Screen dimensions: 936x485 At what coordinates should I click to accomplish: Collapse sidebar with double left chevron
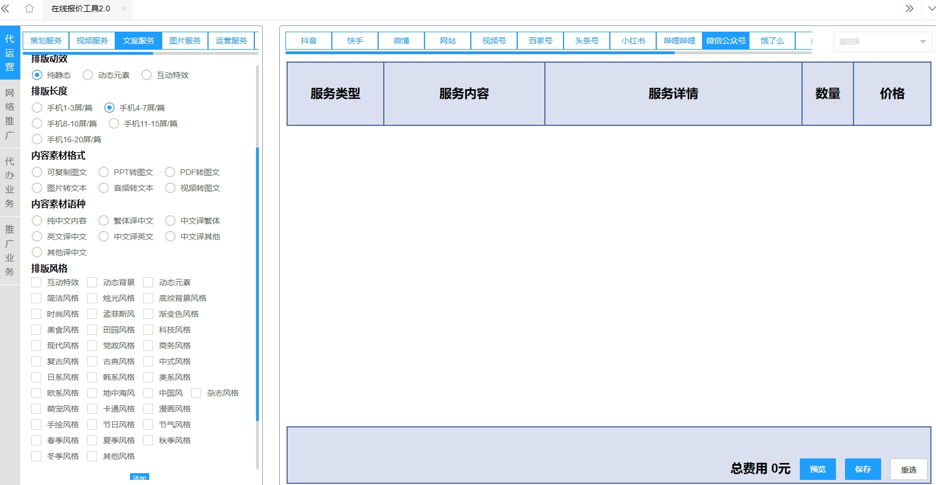(6, 8)
